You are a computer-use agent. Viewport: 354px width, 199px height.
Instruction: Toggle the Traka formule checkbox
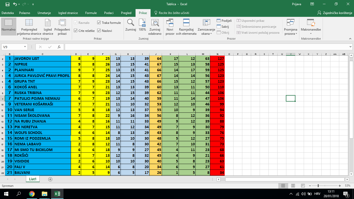99,23
